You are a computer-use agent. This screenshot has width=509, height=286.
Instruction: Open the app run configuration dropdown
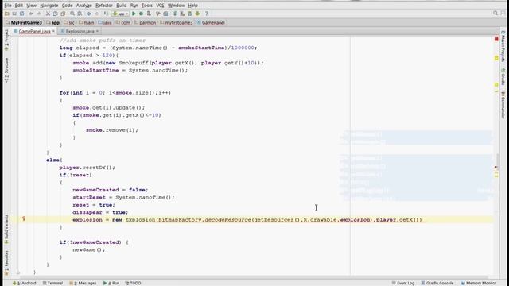(x=120, y=14)
